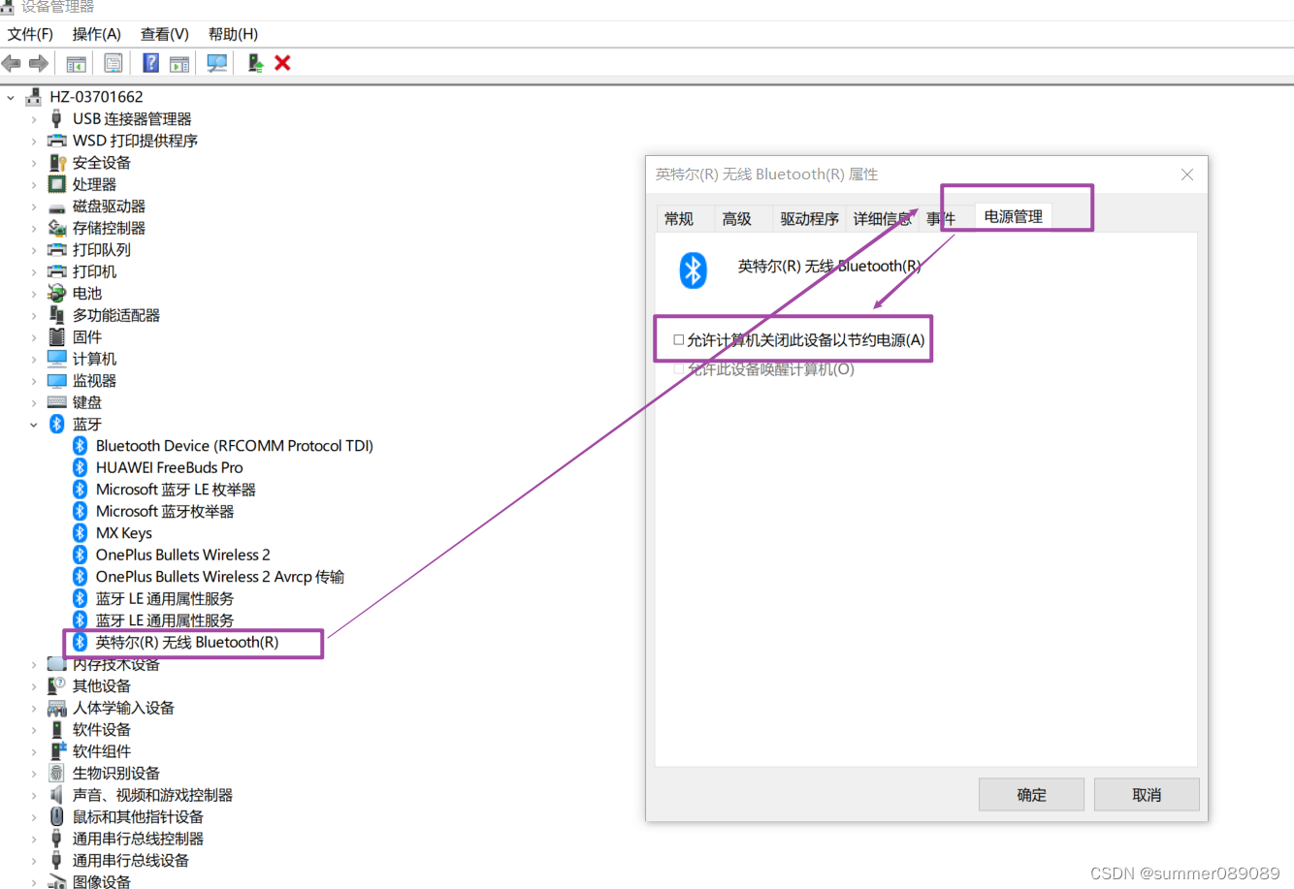Select the 其他设备 category
The image size is (1294, 889).
102,685
